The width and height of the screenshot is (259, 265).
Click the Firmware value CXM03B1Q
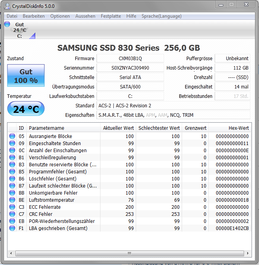click(130, 59)
